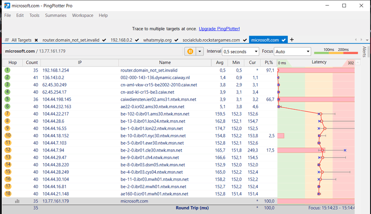Viewport: 371px width, 214px height.
Task: Toggle the checkmark on whatsmyip.org tab
Action: click(x=176, y=40)
